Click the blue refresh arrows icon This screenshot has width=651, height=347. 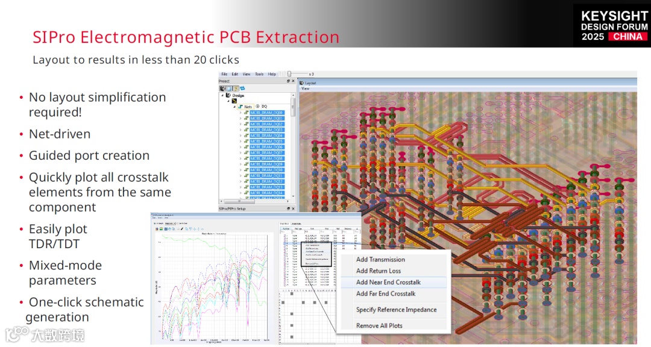pos(242,89)
